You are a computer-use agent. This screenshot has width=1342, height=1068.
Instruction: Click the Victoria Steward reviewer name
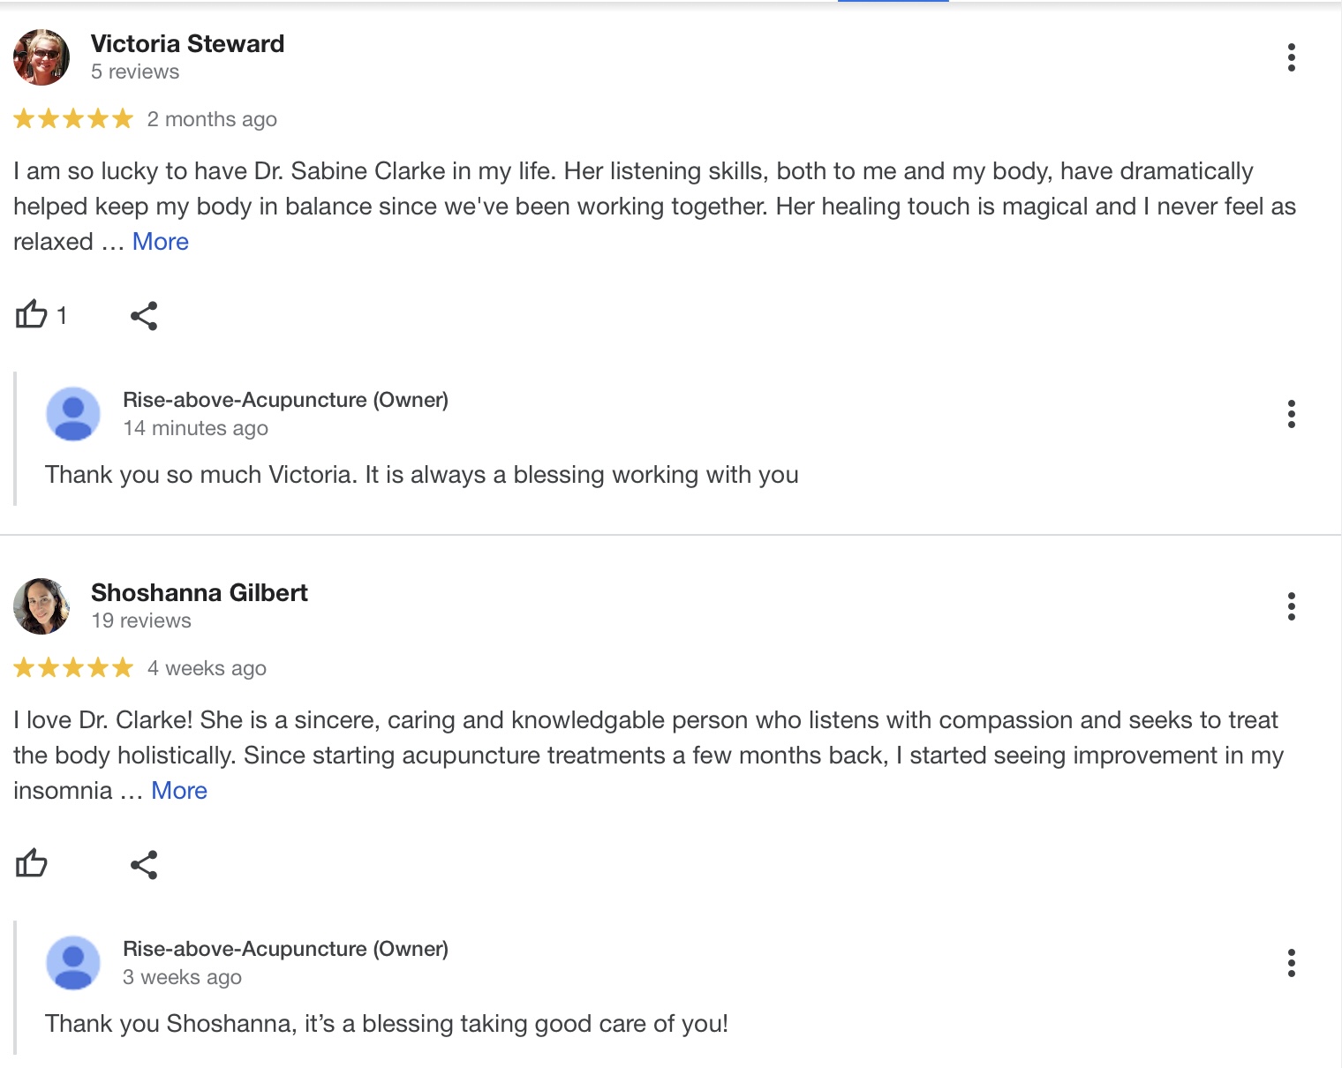pyautogui.click(x=187, y=44)
